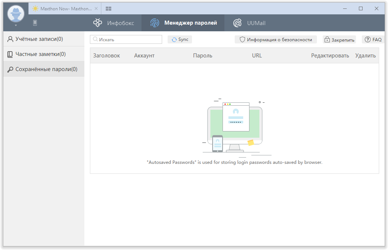Open Информация о безопасности

point(276,39)
